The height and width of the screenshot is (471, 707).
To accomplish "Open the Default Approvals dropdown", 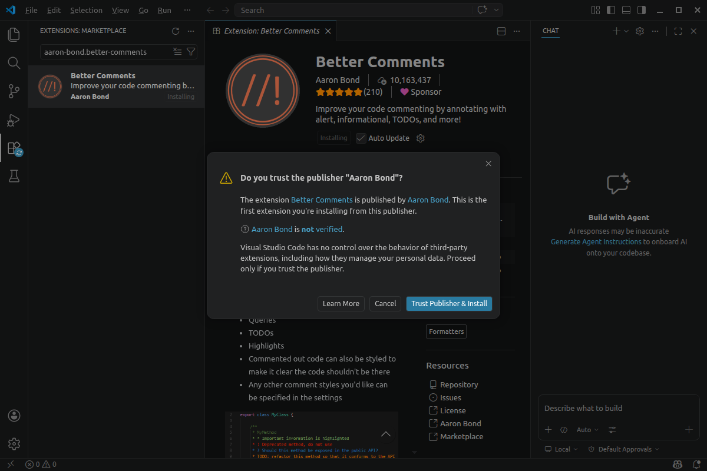I will click(x=623, y=449).
